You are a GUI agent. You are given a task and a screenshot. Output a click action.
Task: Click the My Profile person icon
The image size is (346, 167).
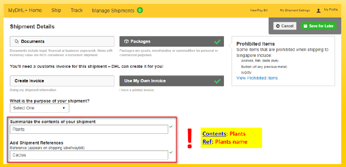tap(319, 11)
